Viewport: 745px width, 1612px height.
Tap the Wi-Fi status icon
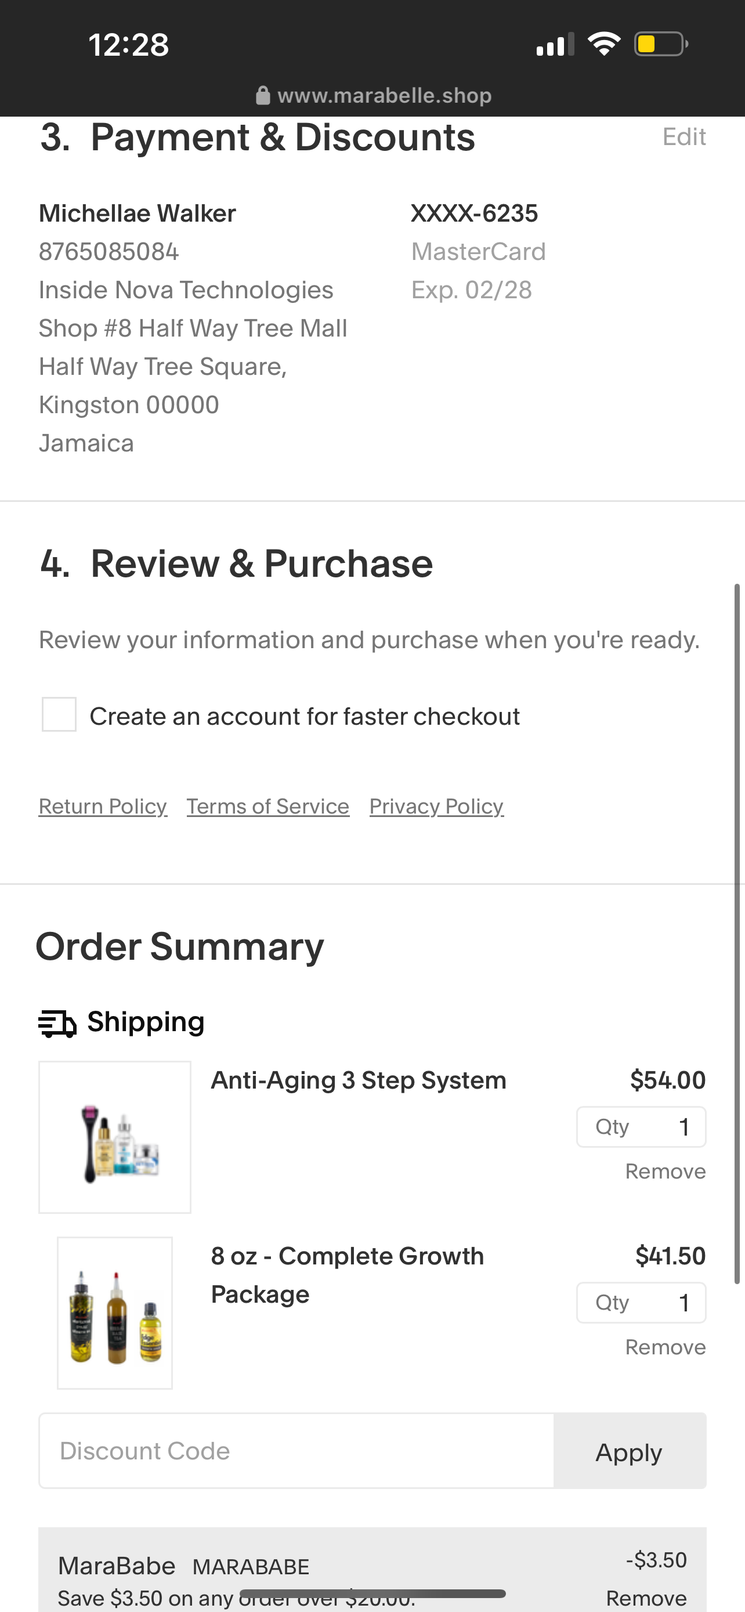(x=603, y=44)
